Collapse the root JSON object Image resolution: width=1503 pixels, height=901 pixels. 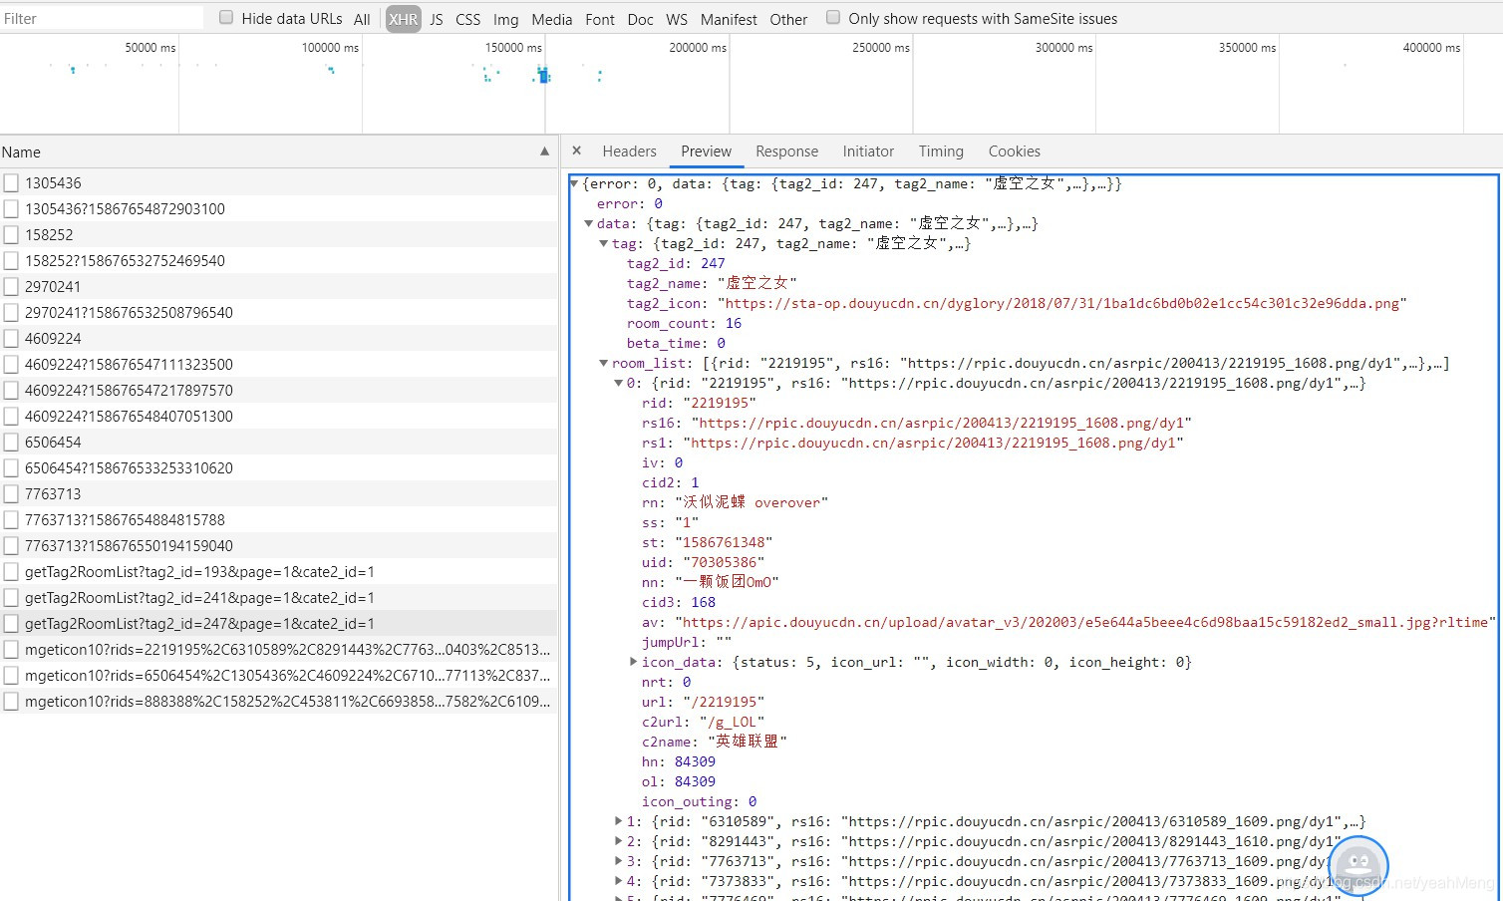[x=574, y=183]
